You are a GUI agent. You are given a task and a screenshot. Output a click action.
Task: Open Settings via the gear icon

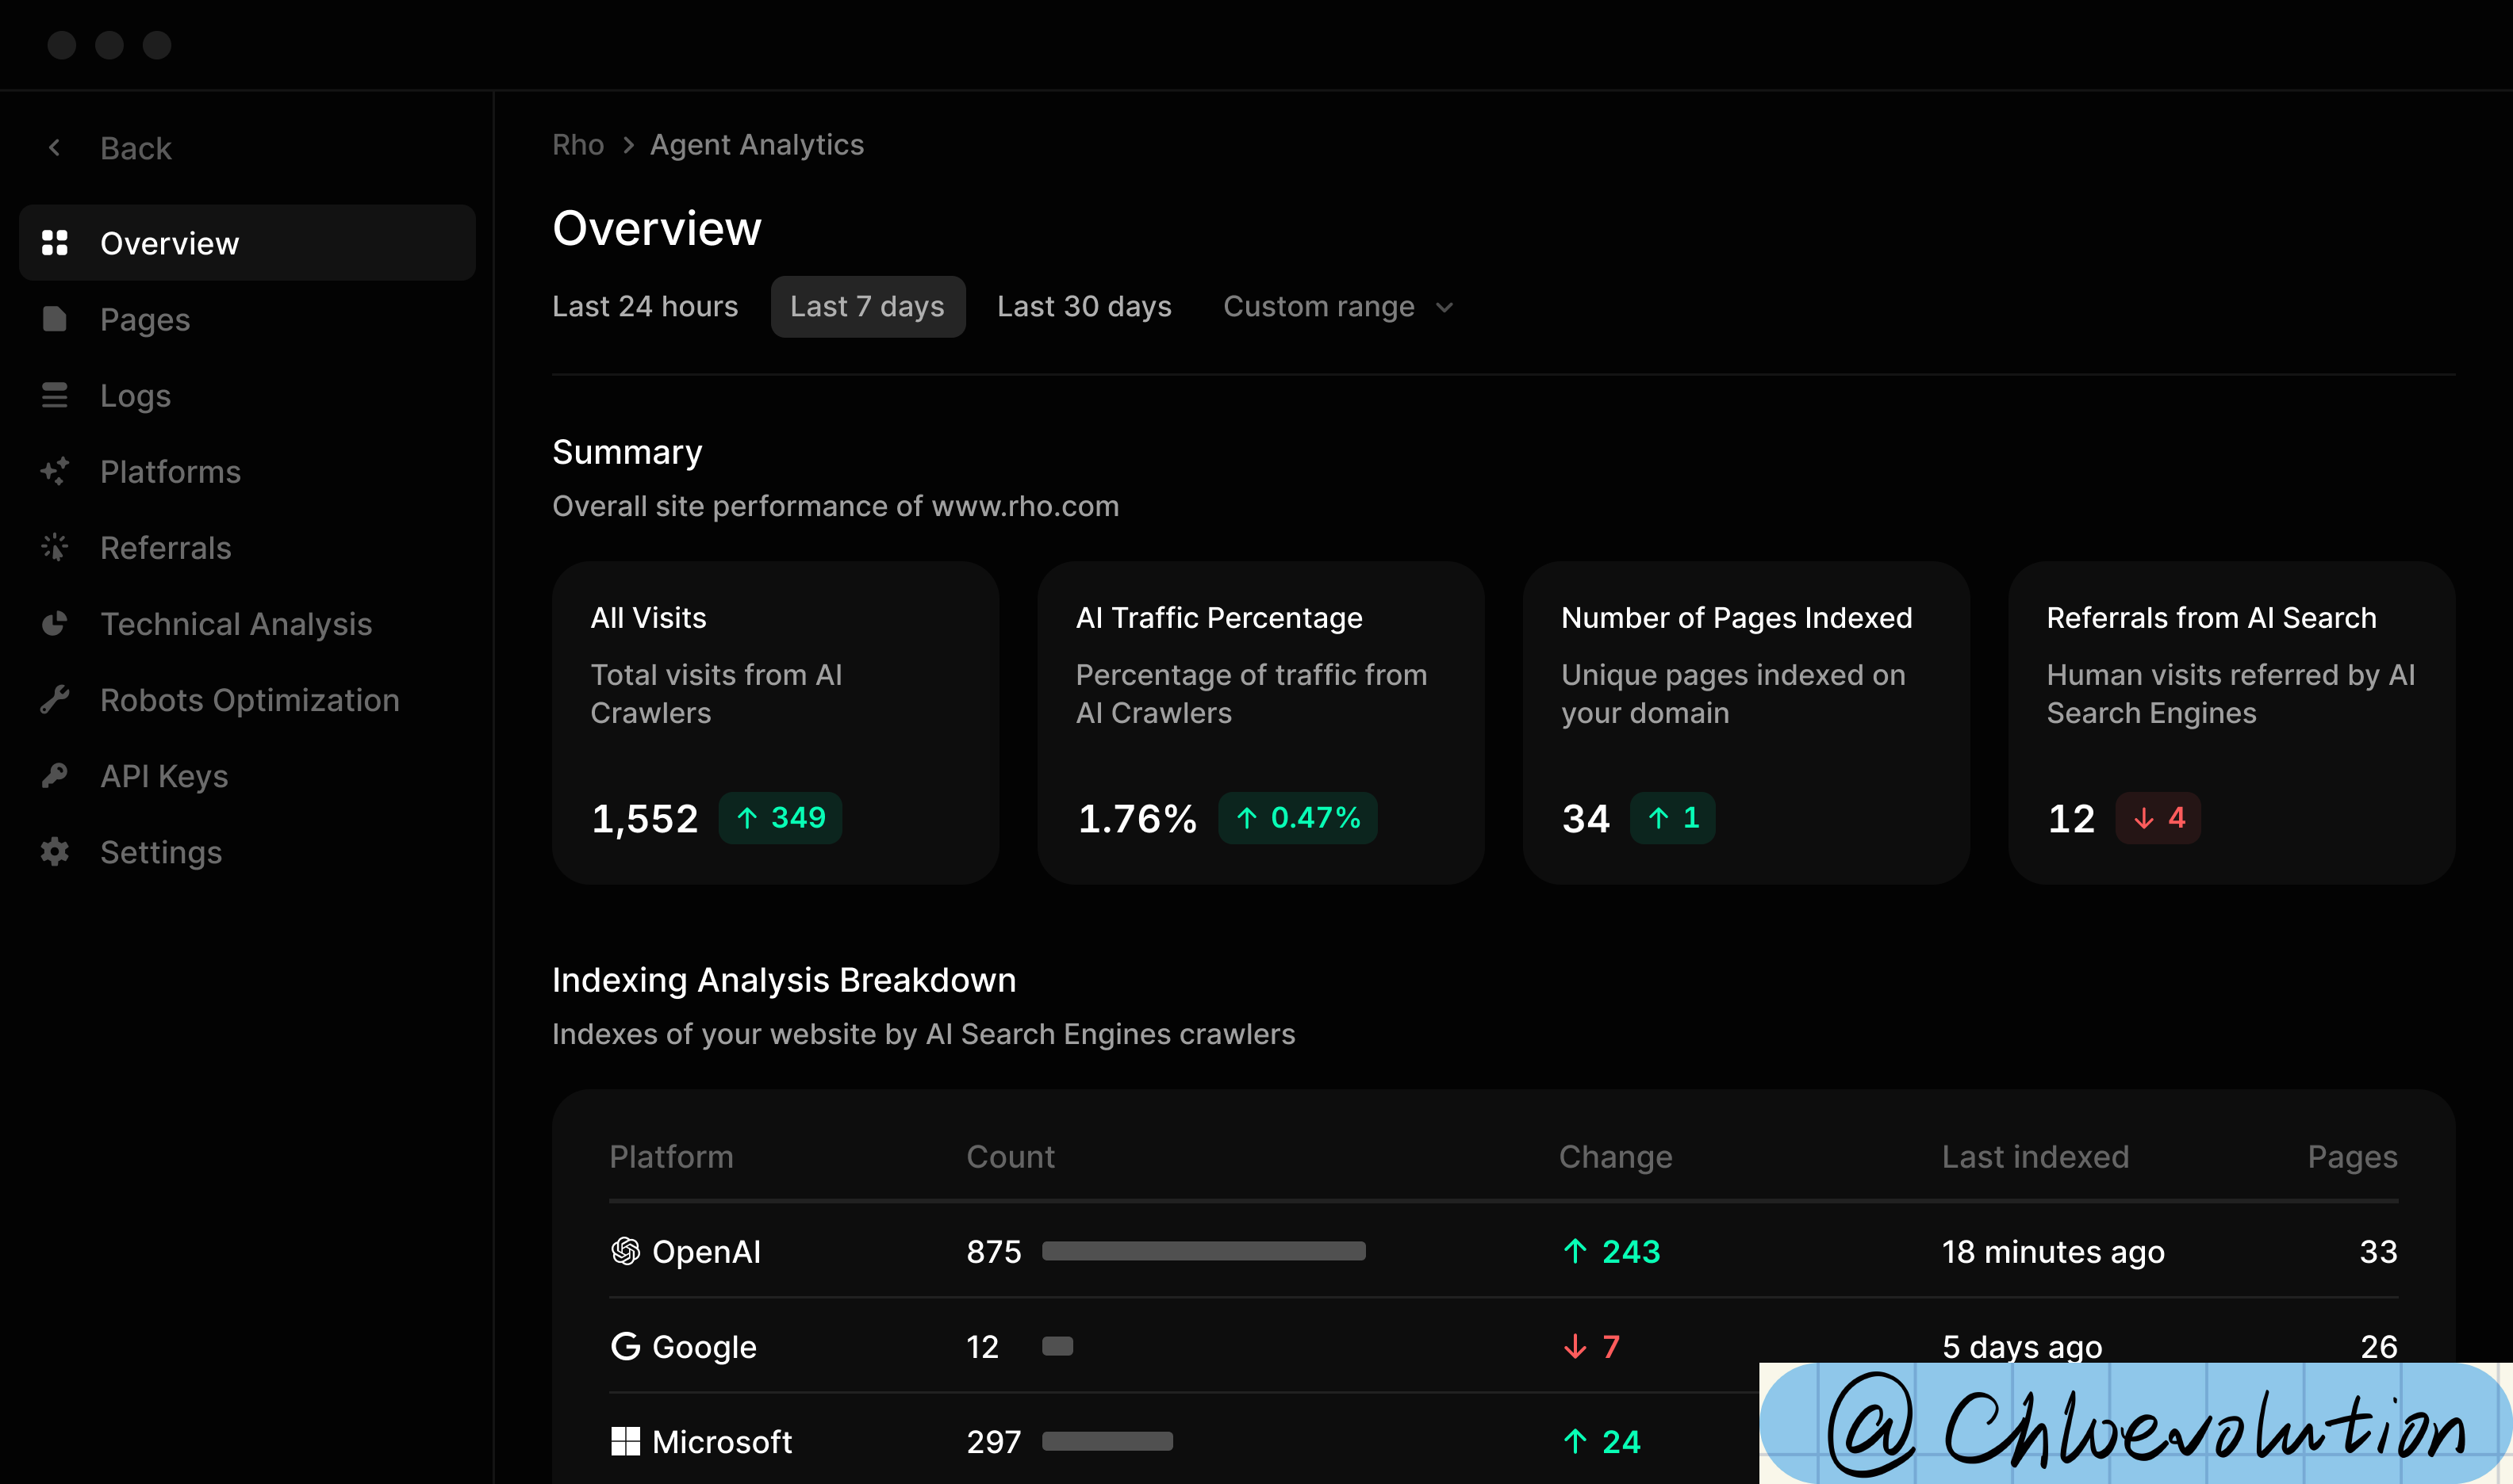click(x=54, y=851)
